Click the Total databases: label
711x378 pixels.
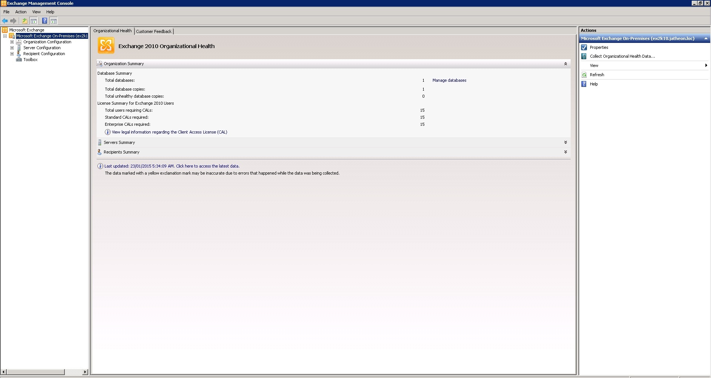tap(120, 80)
